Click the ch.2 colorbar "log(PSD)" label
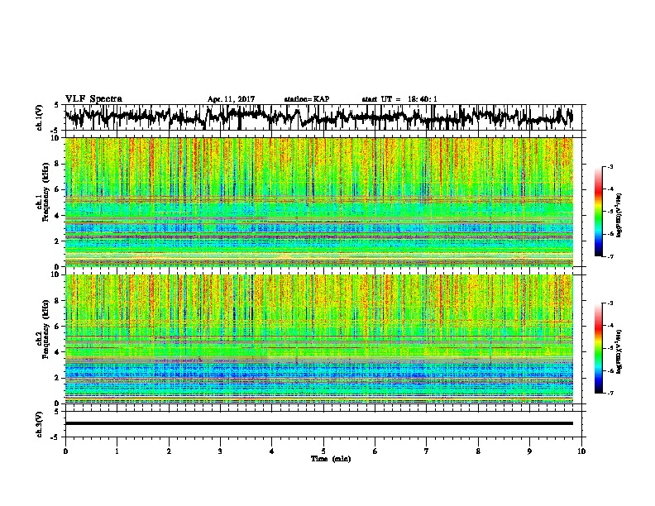Image resolution: width=655 pixels, height=506 pixels. point(619,352)
